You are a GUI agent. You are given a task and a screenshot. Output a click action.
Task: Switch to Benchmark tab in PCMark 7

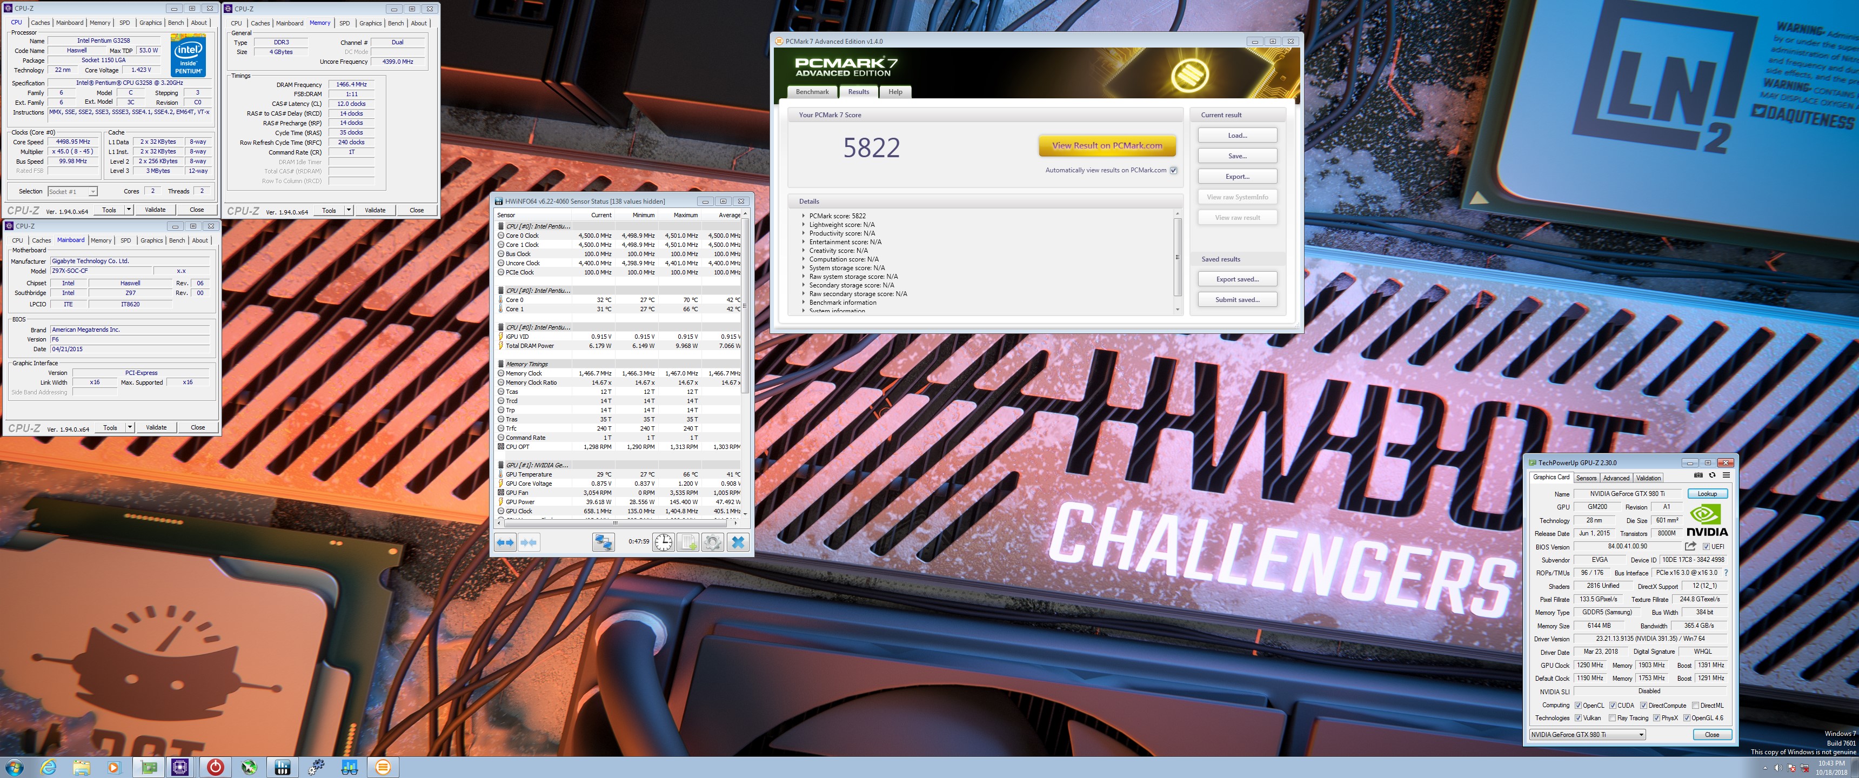(812, 92)
